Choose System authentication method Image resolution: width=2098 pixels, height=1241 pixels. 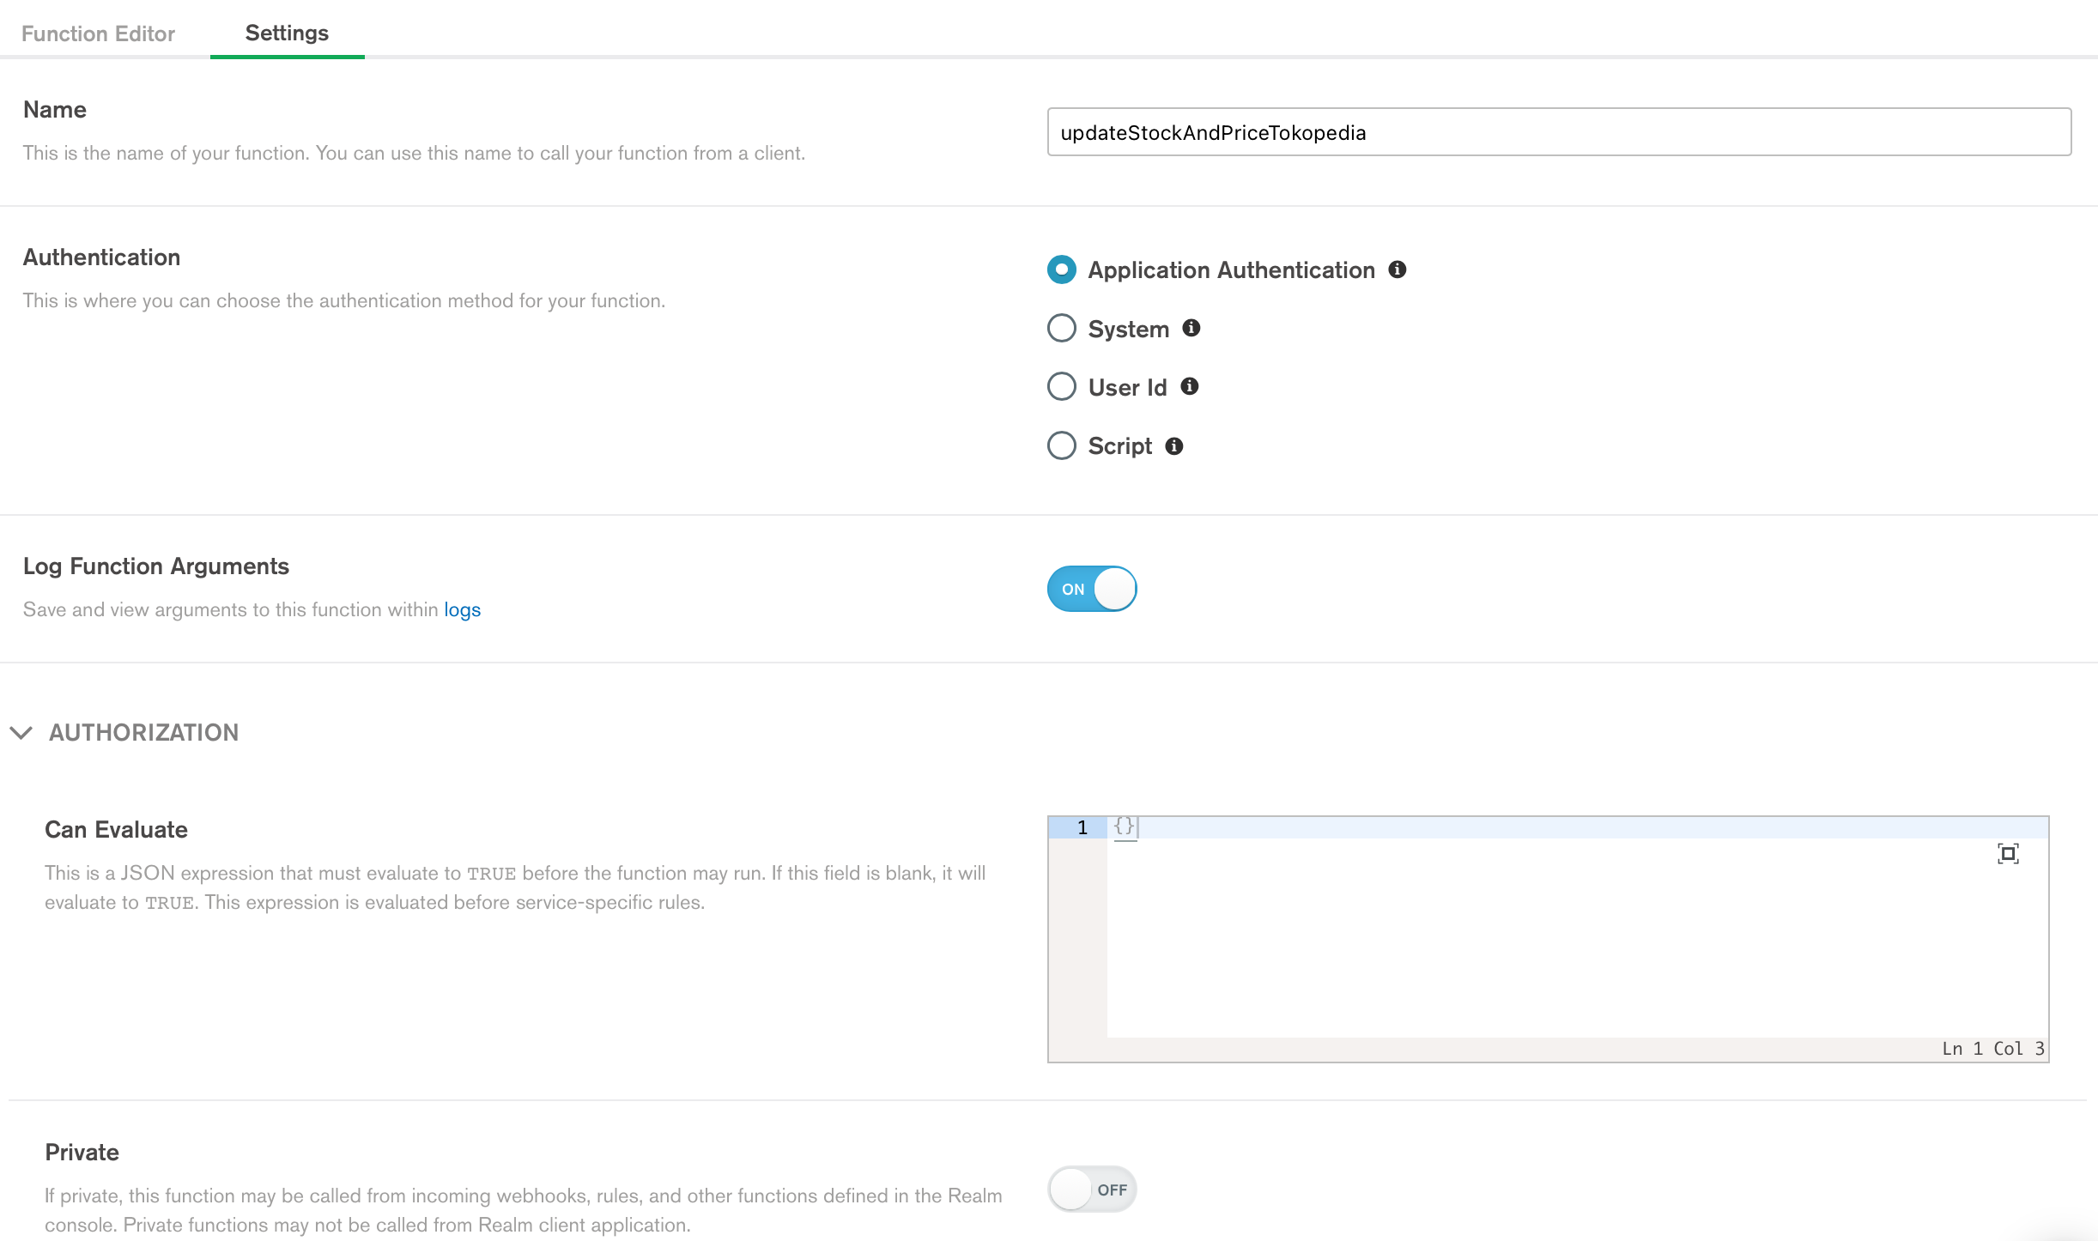point(1062,328)
